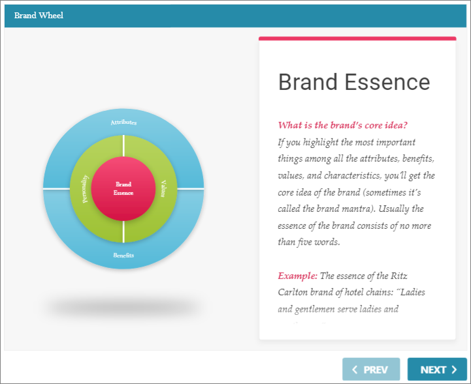Click the left chevron on PREV

[355, 370]
